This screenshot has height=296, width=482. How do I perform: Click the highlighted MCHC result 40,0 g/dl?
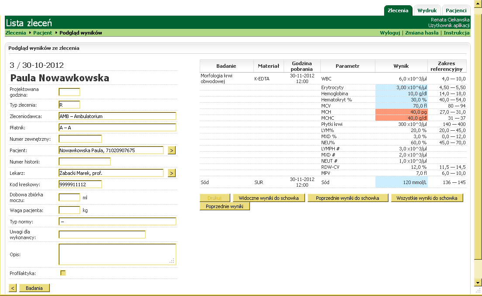coord(401,118)
